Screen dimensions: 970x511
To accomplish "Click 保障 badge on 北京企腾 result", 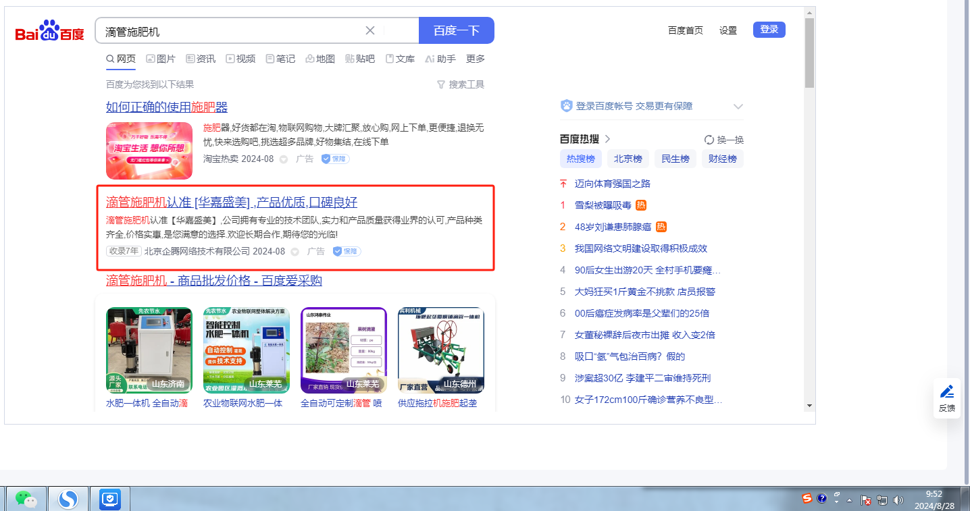I will click(x=347, y=251).
